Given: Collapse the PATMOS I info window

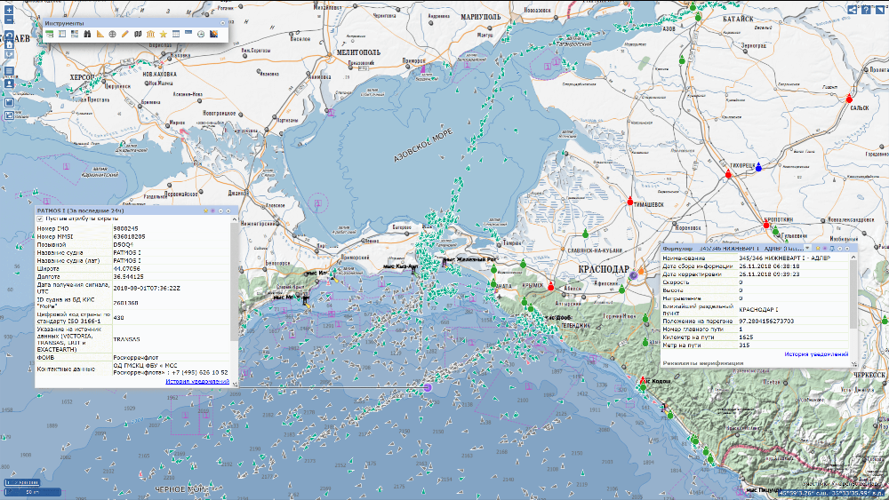Looking at the screenshot, I should coord(220,210).
